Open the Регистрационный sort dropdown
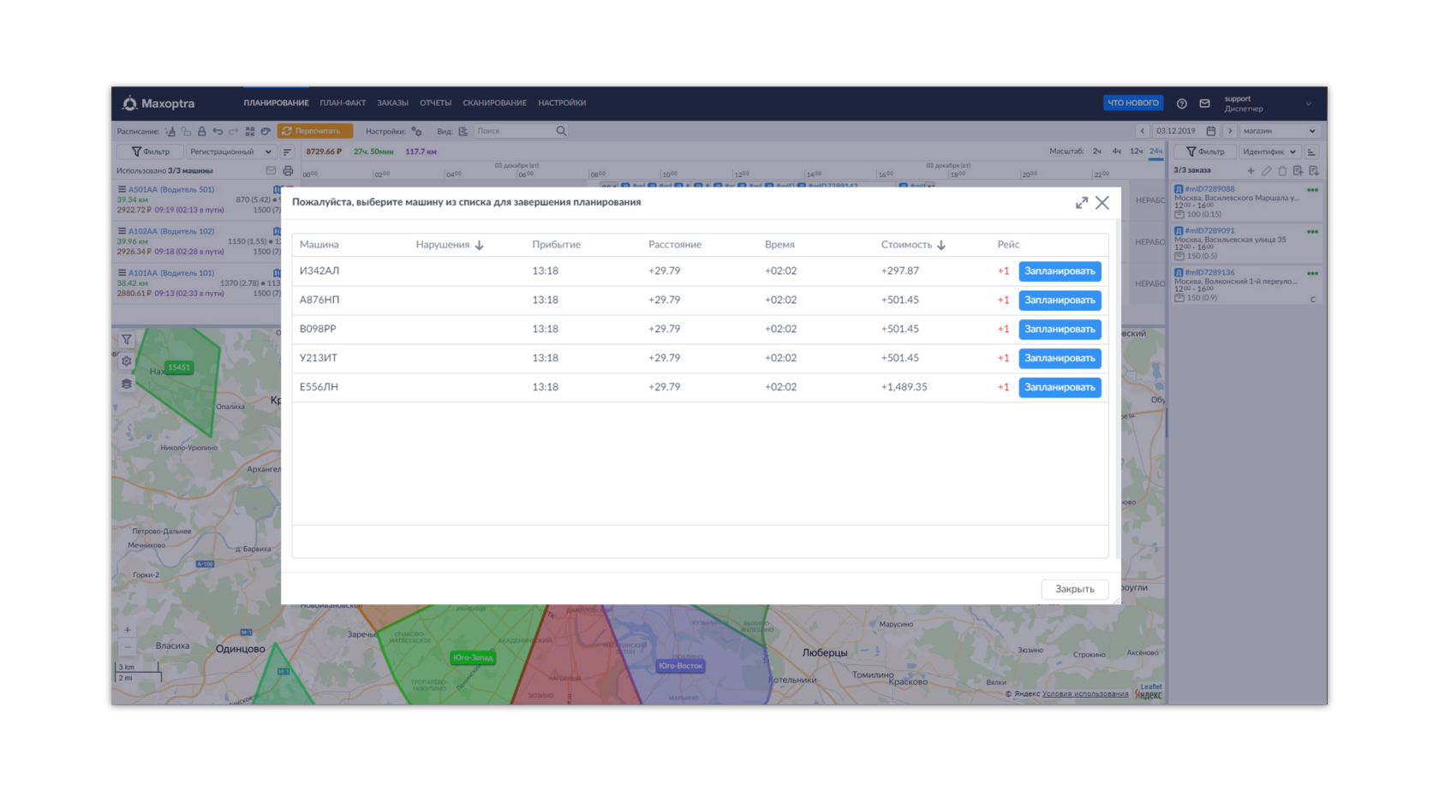 click(x=230, y=152)
